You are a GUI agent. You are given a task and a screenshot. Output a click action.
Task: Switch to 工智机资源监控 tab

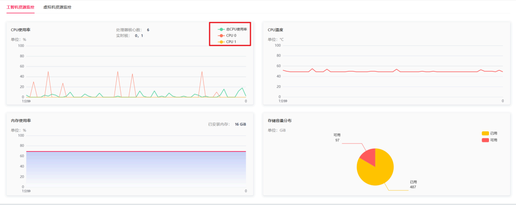[20, 7]
